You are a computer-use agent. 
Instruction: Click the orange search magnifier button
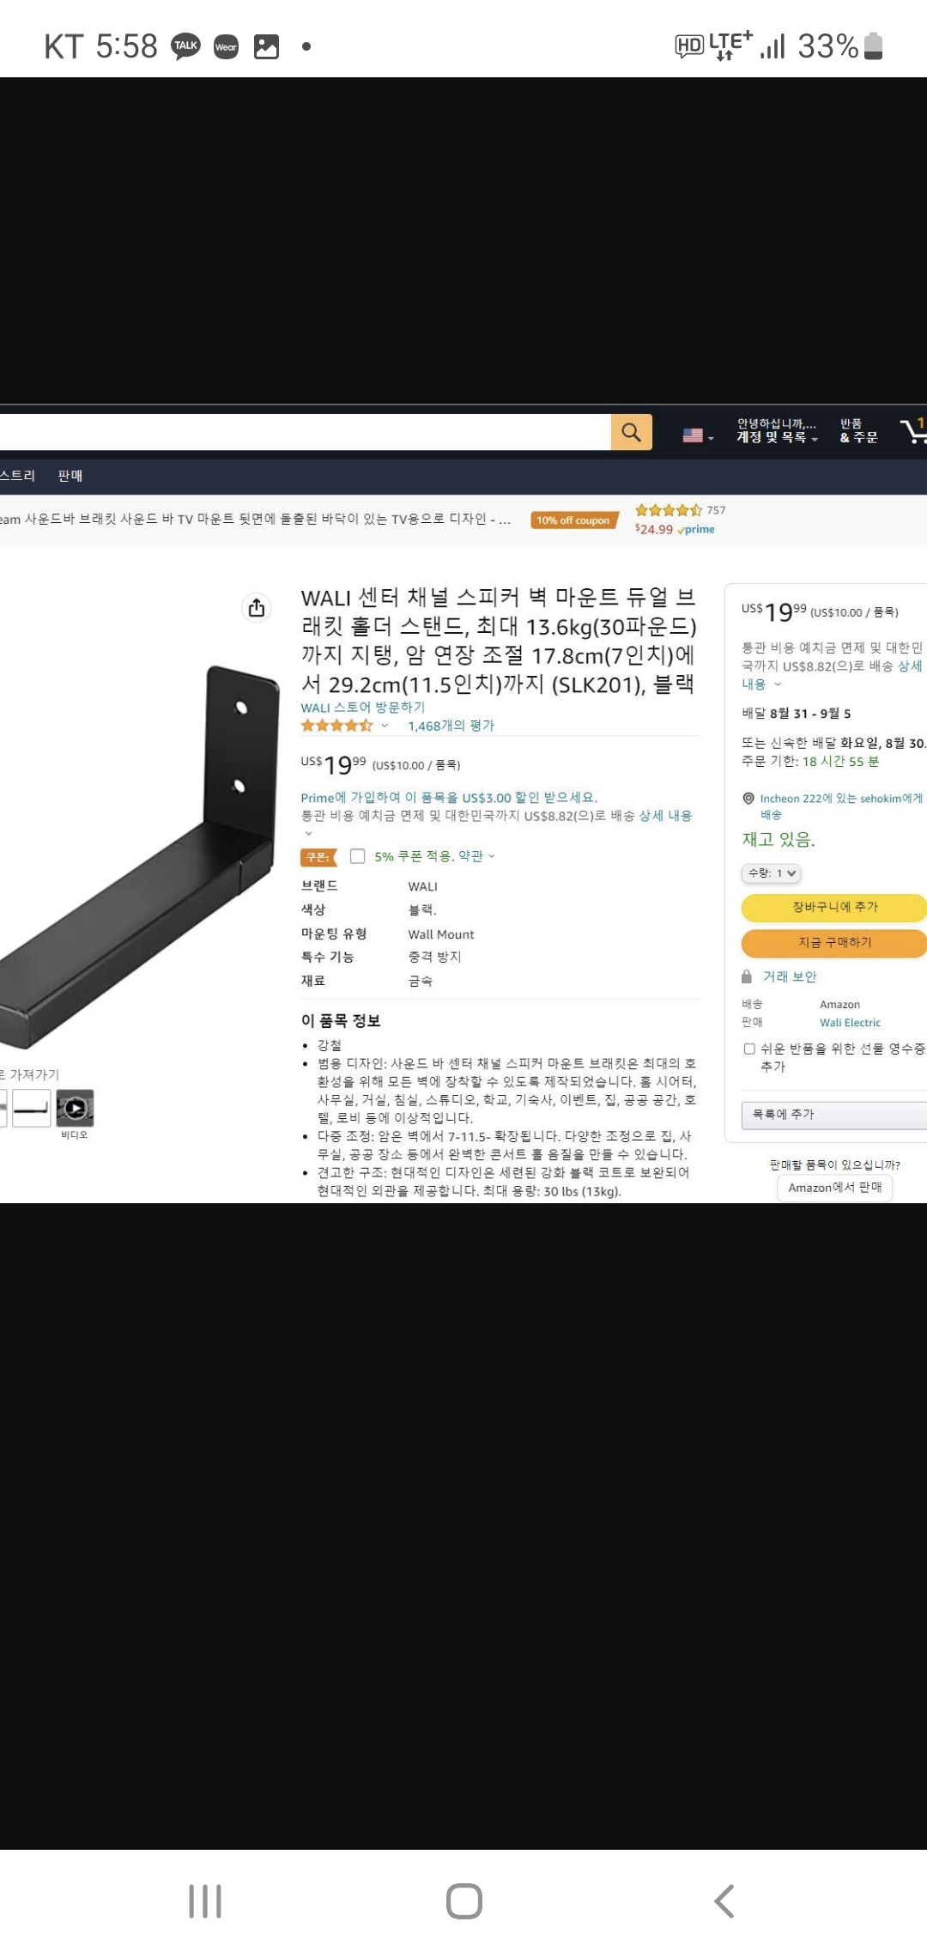pos(632,432)
